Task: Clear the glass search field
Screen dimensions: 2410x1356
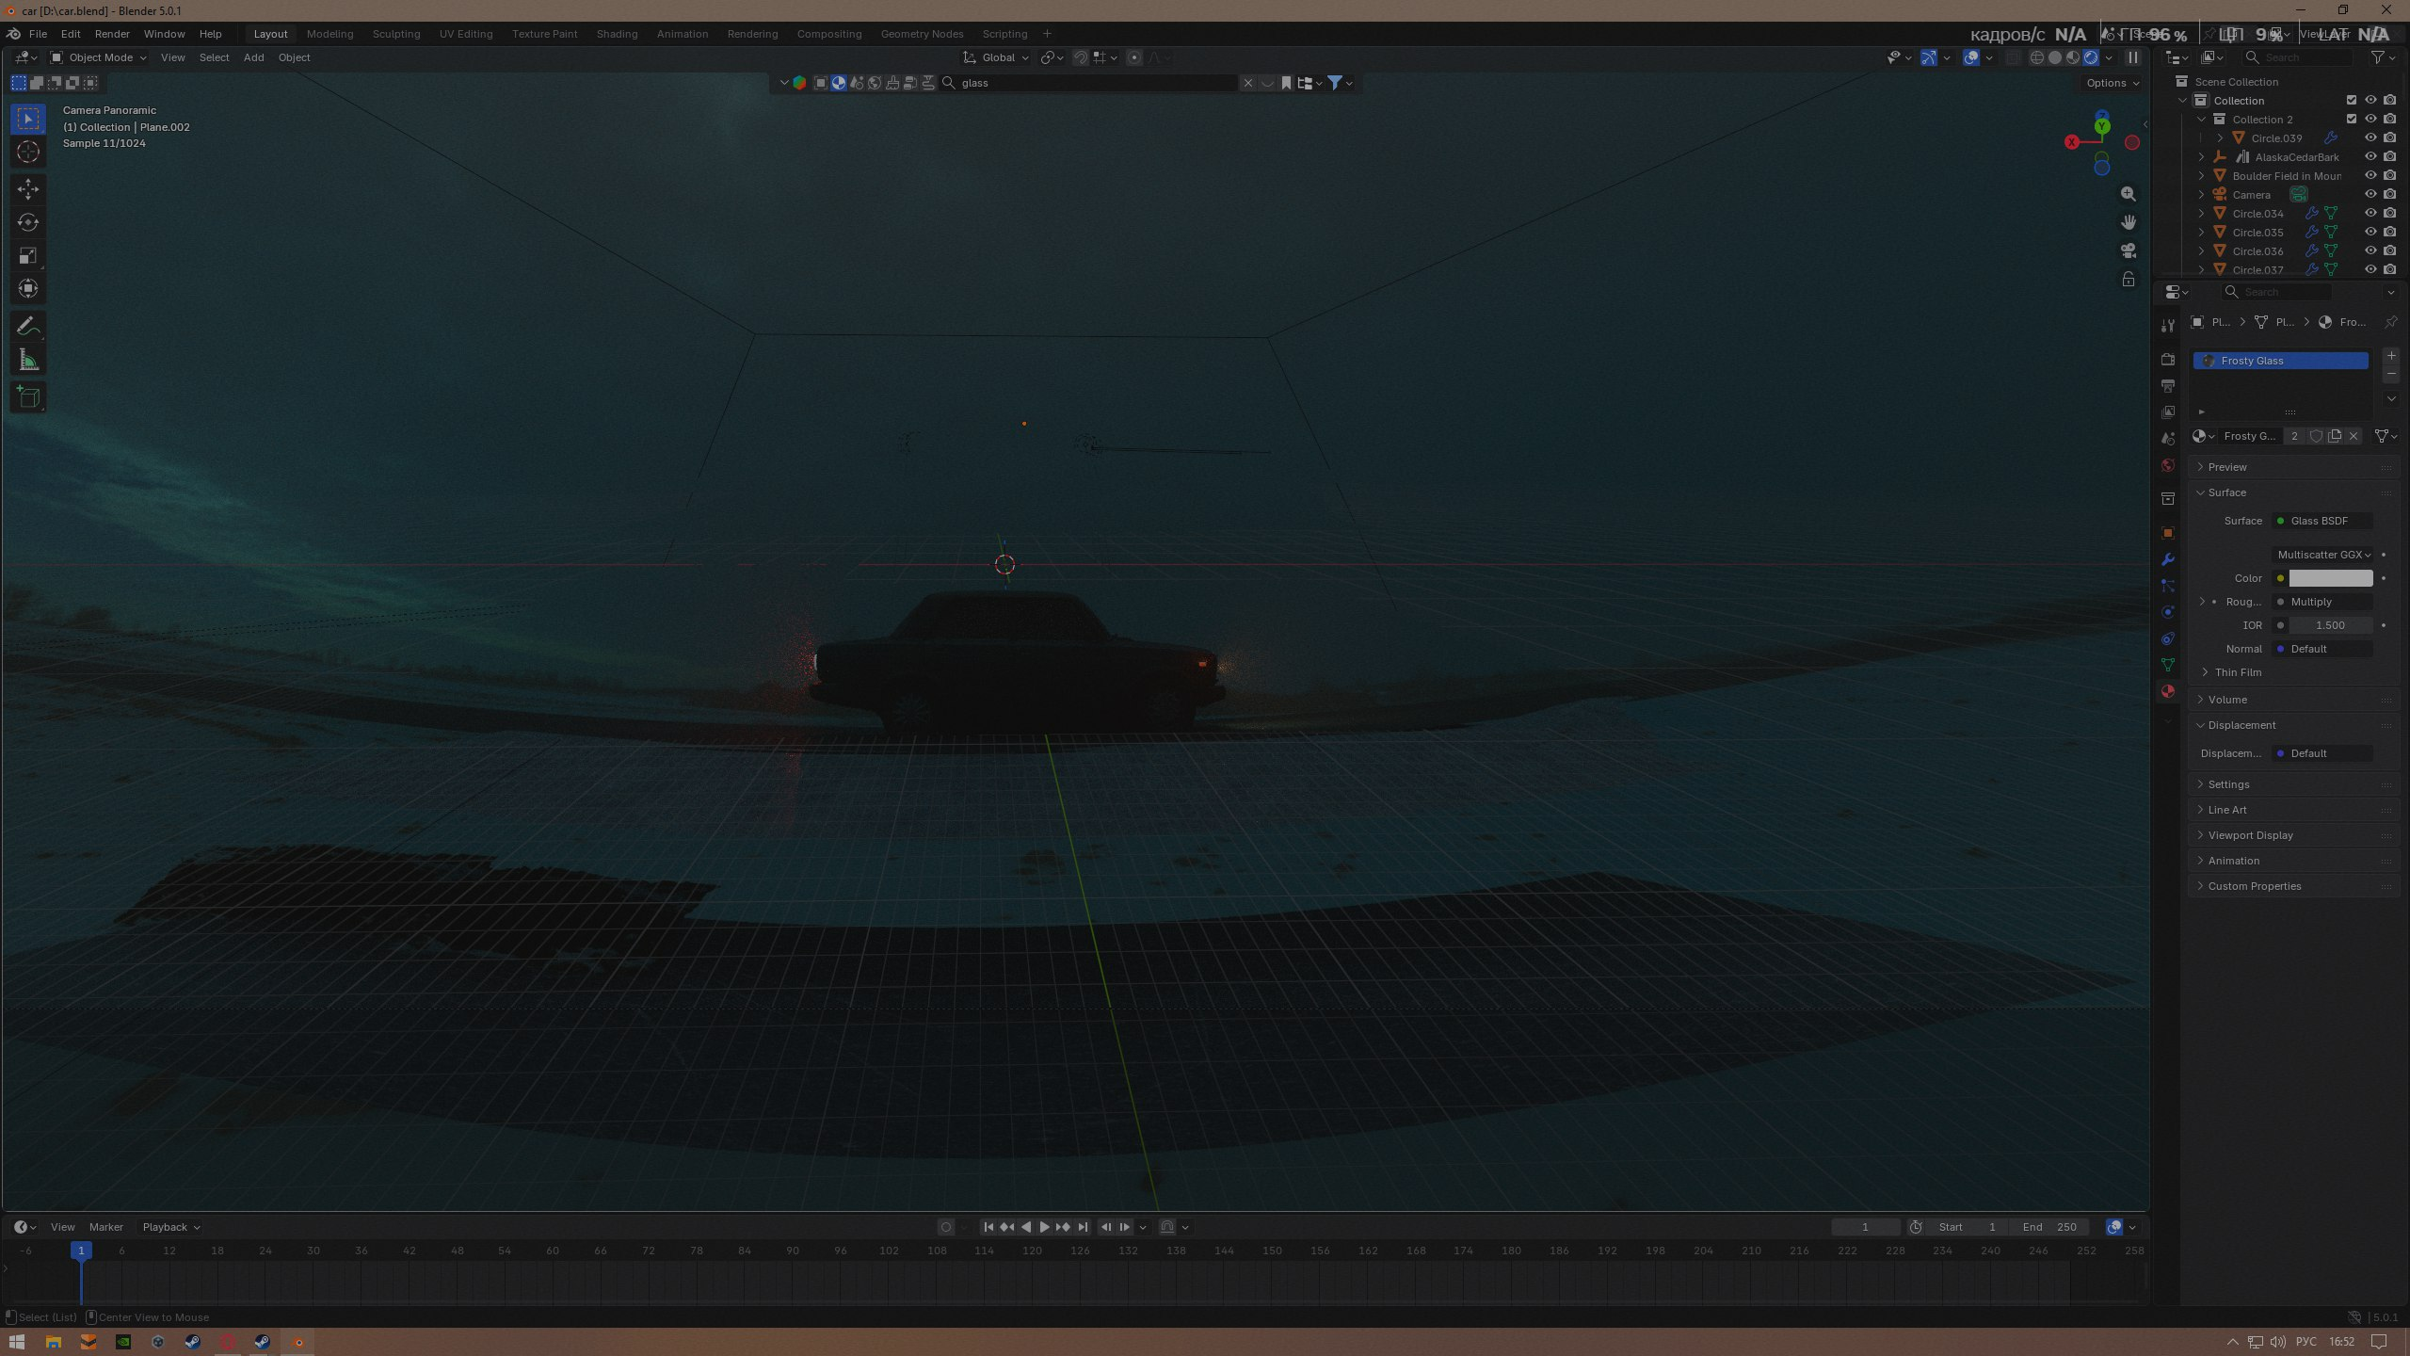Action: pyautogui.click(x=1248, y=83)
